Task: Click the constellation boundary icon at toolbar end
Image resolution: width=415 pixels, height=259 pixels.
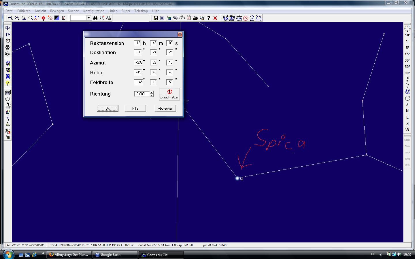Action: click(259, 18)
